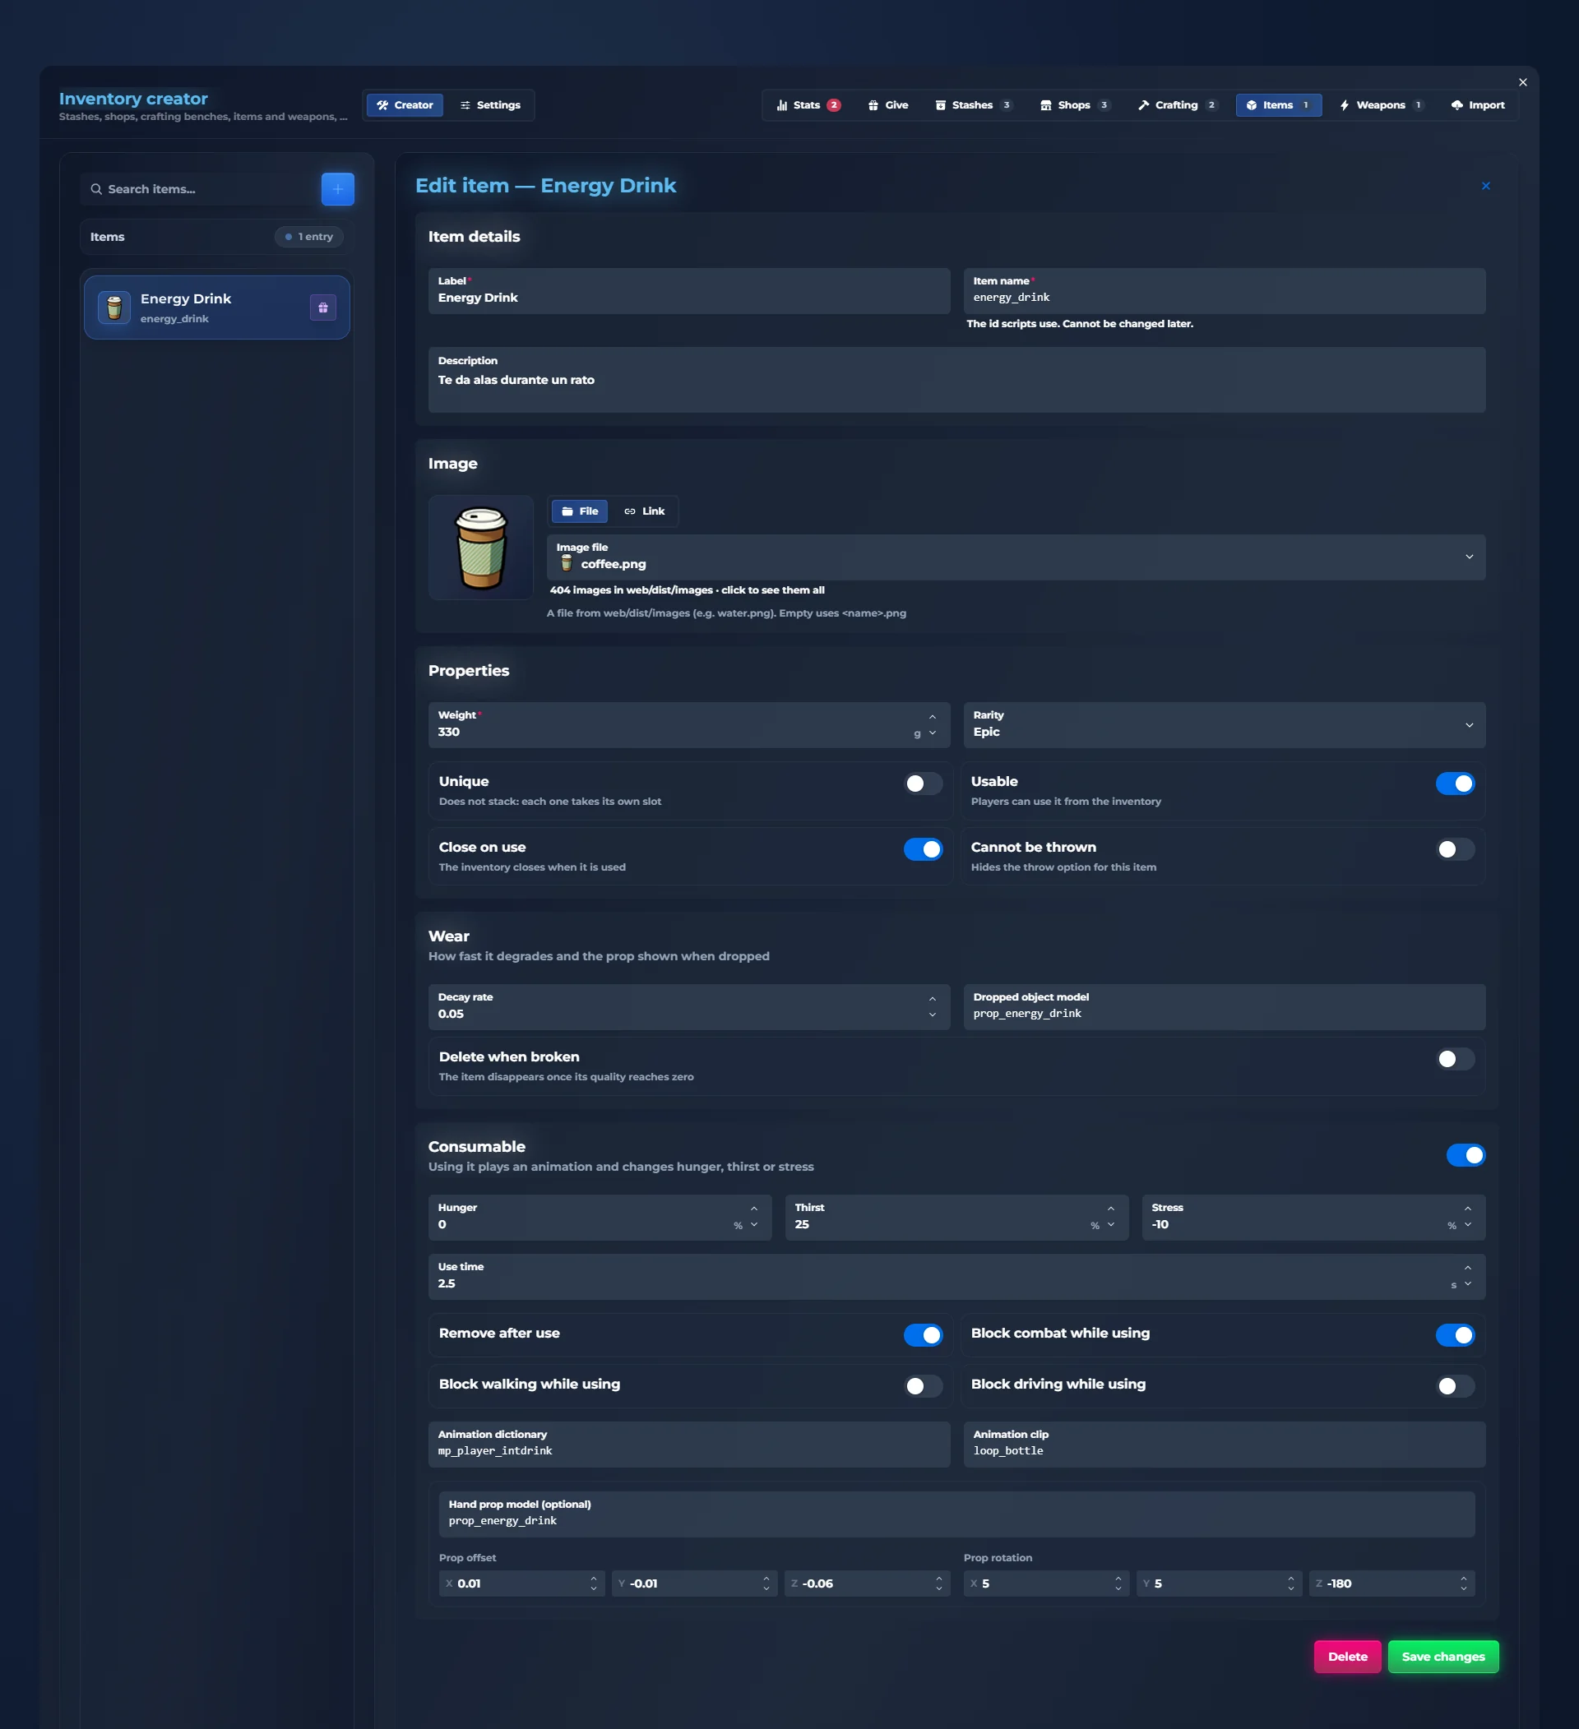Open the Stats tab
Image resolution: width=1579 pixels, height=1729 pixels.
tap(808, 104)
